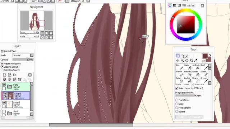Select the Hand pan tool
230x129 pixels.
coord(191,60)
